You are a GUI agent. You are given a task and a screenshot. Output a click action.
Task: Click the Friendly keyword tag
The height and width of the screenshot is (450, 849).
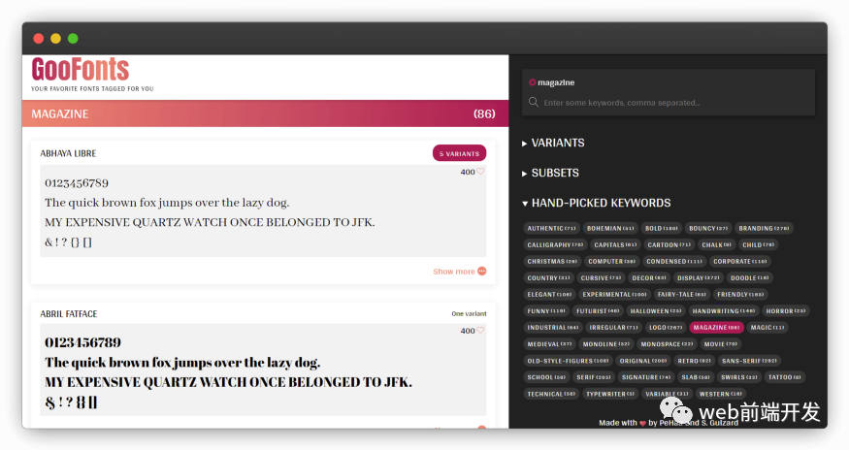[x=740, y=294]
